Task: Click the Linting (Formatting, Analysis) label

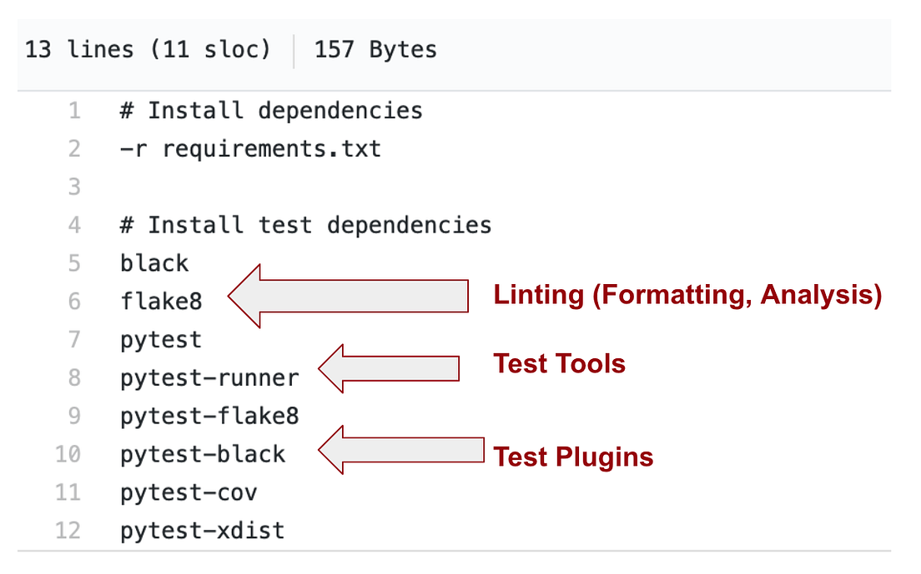Action: click(x=687, y=296)
